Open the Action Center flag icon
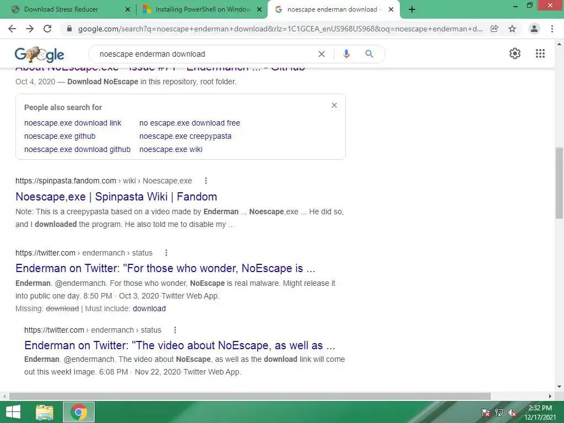The width and height of the screenshot is (564, 423). (x=486, y=413)
